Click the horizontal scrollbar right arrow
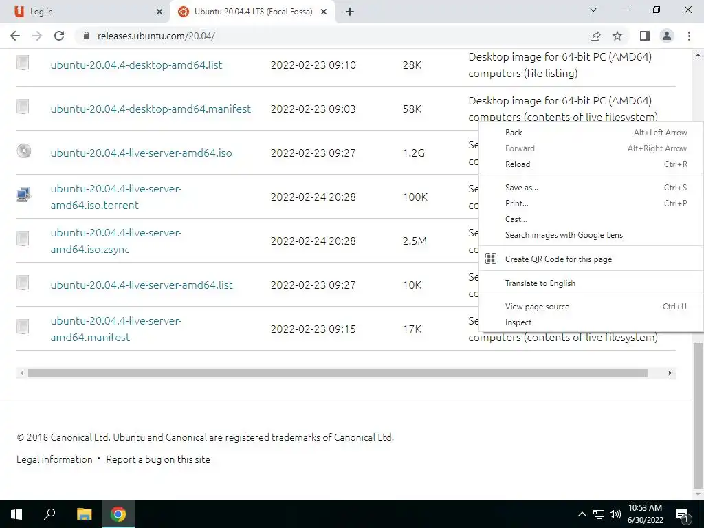Screen dimensions: 704x528 tap(670, 373)
